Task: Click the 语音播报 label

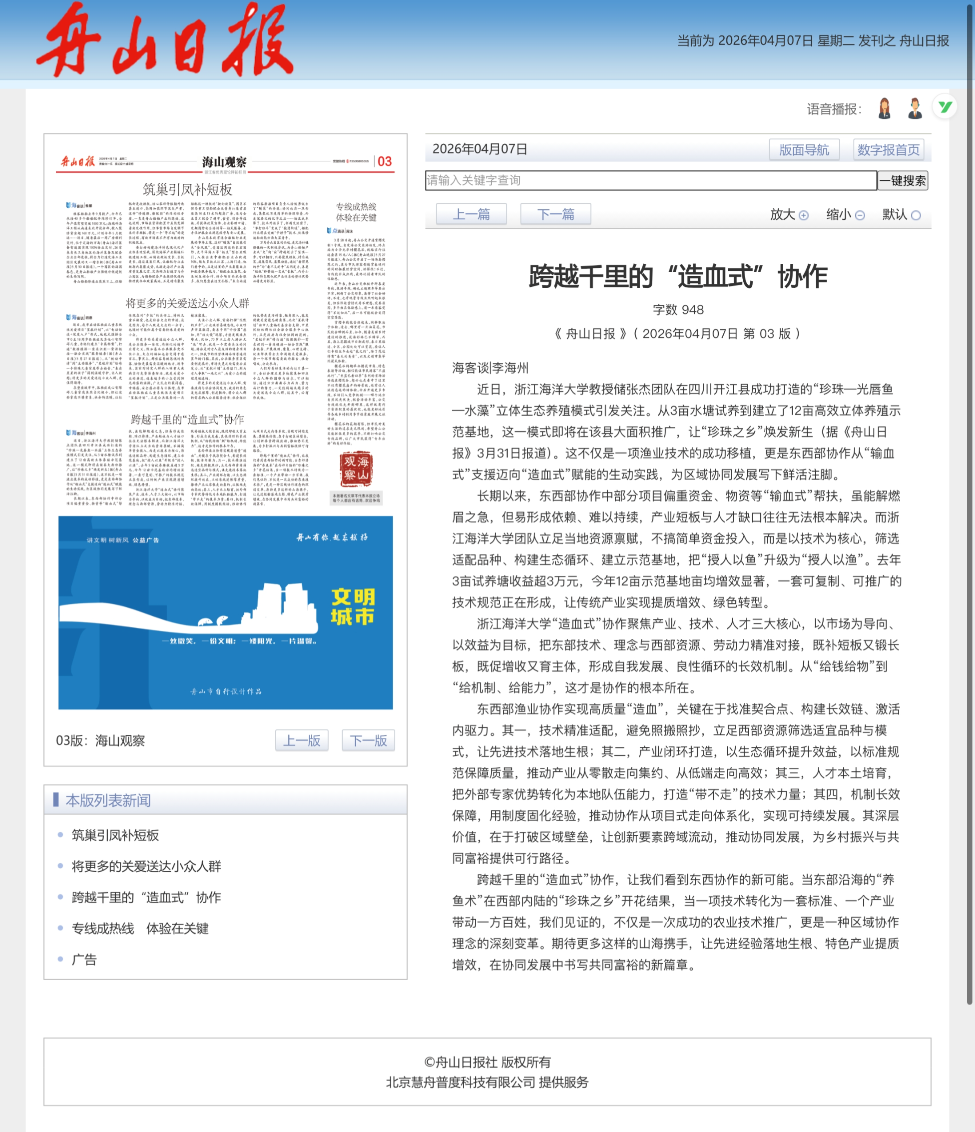Action: click(834, 109)
